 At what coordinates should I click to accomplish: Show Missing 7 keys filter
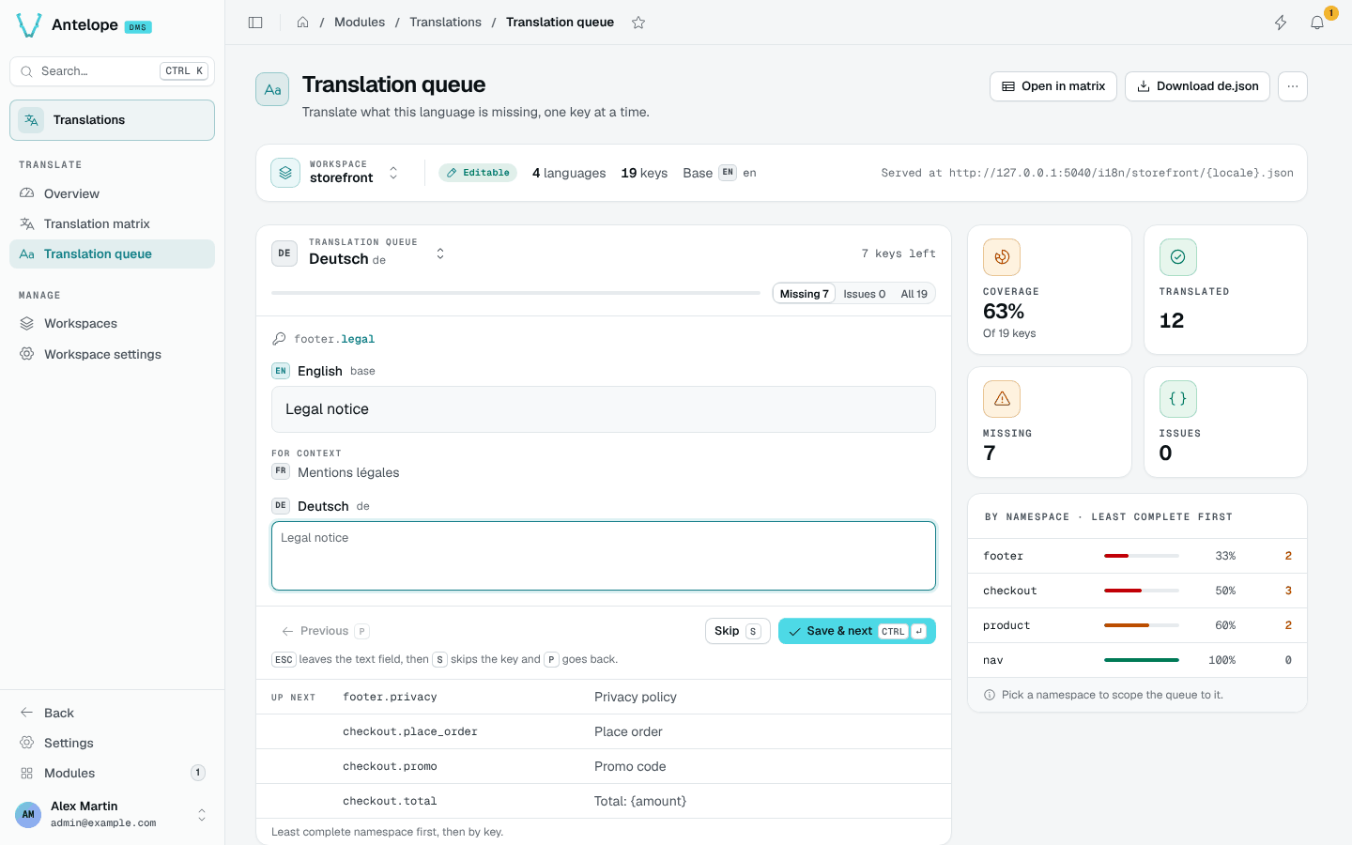(805, 294)
